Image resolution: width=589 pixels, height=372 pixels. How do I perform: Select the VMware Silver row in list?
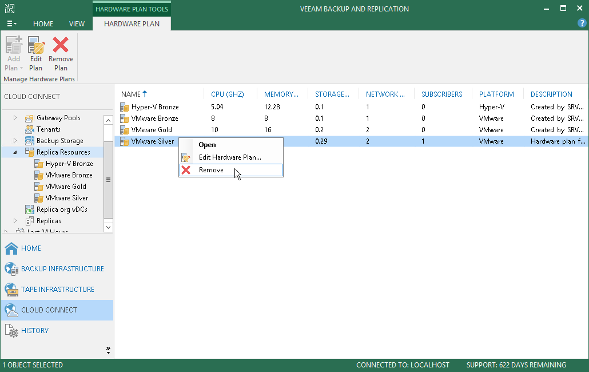[352, 141]
